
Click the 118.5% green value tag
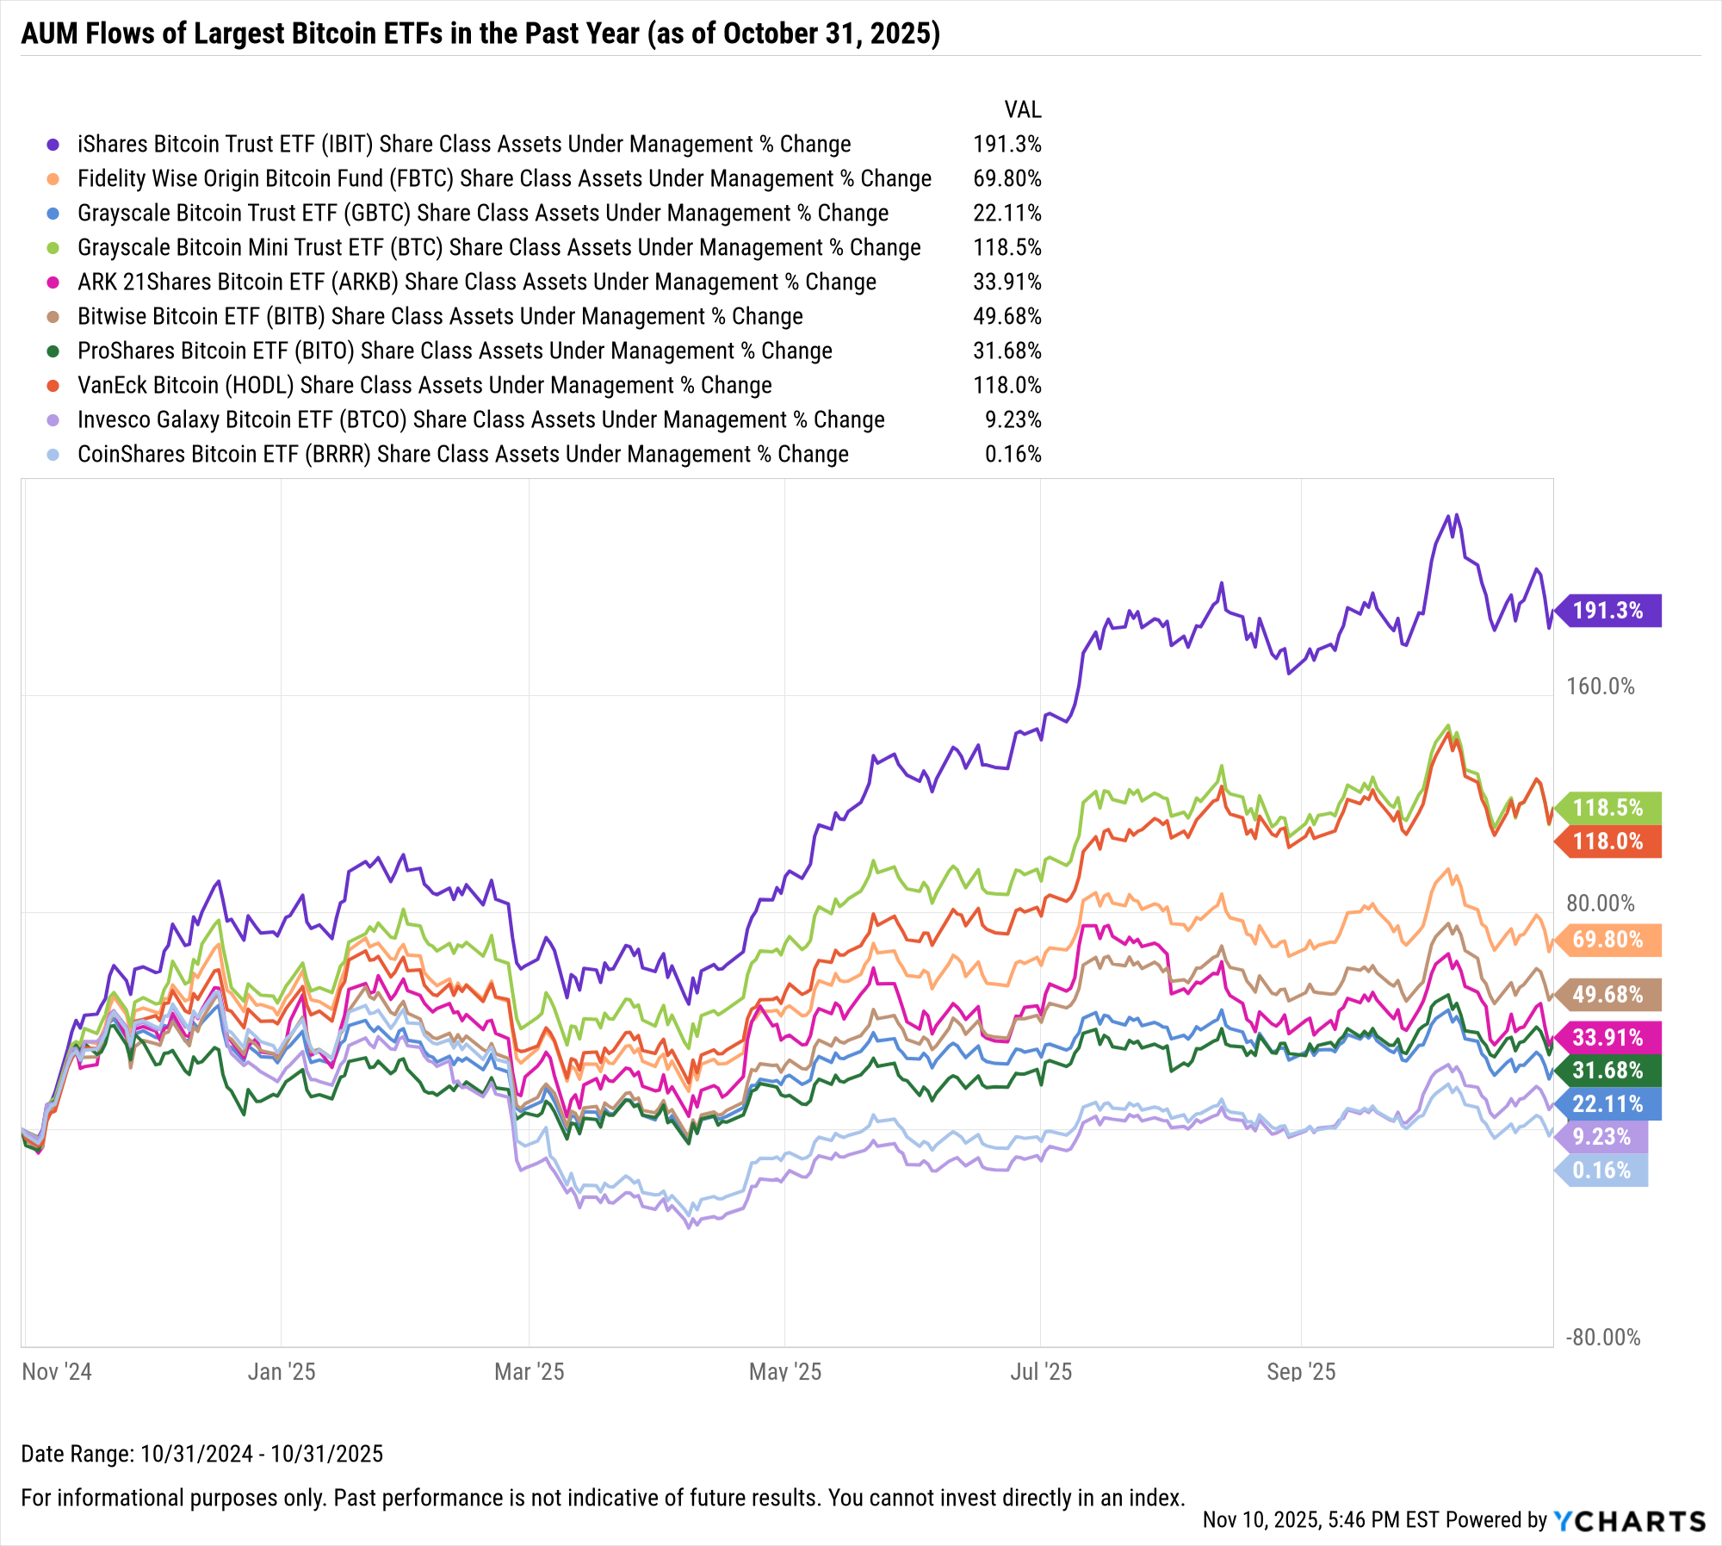[1607, 808]
